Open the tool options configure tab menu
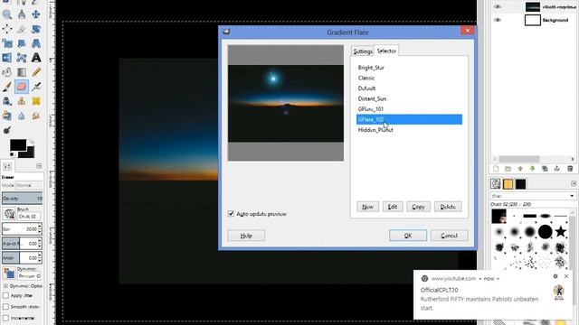This screenshot has width=579, height=325. (39, 166)
